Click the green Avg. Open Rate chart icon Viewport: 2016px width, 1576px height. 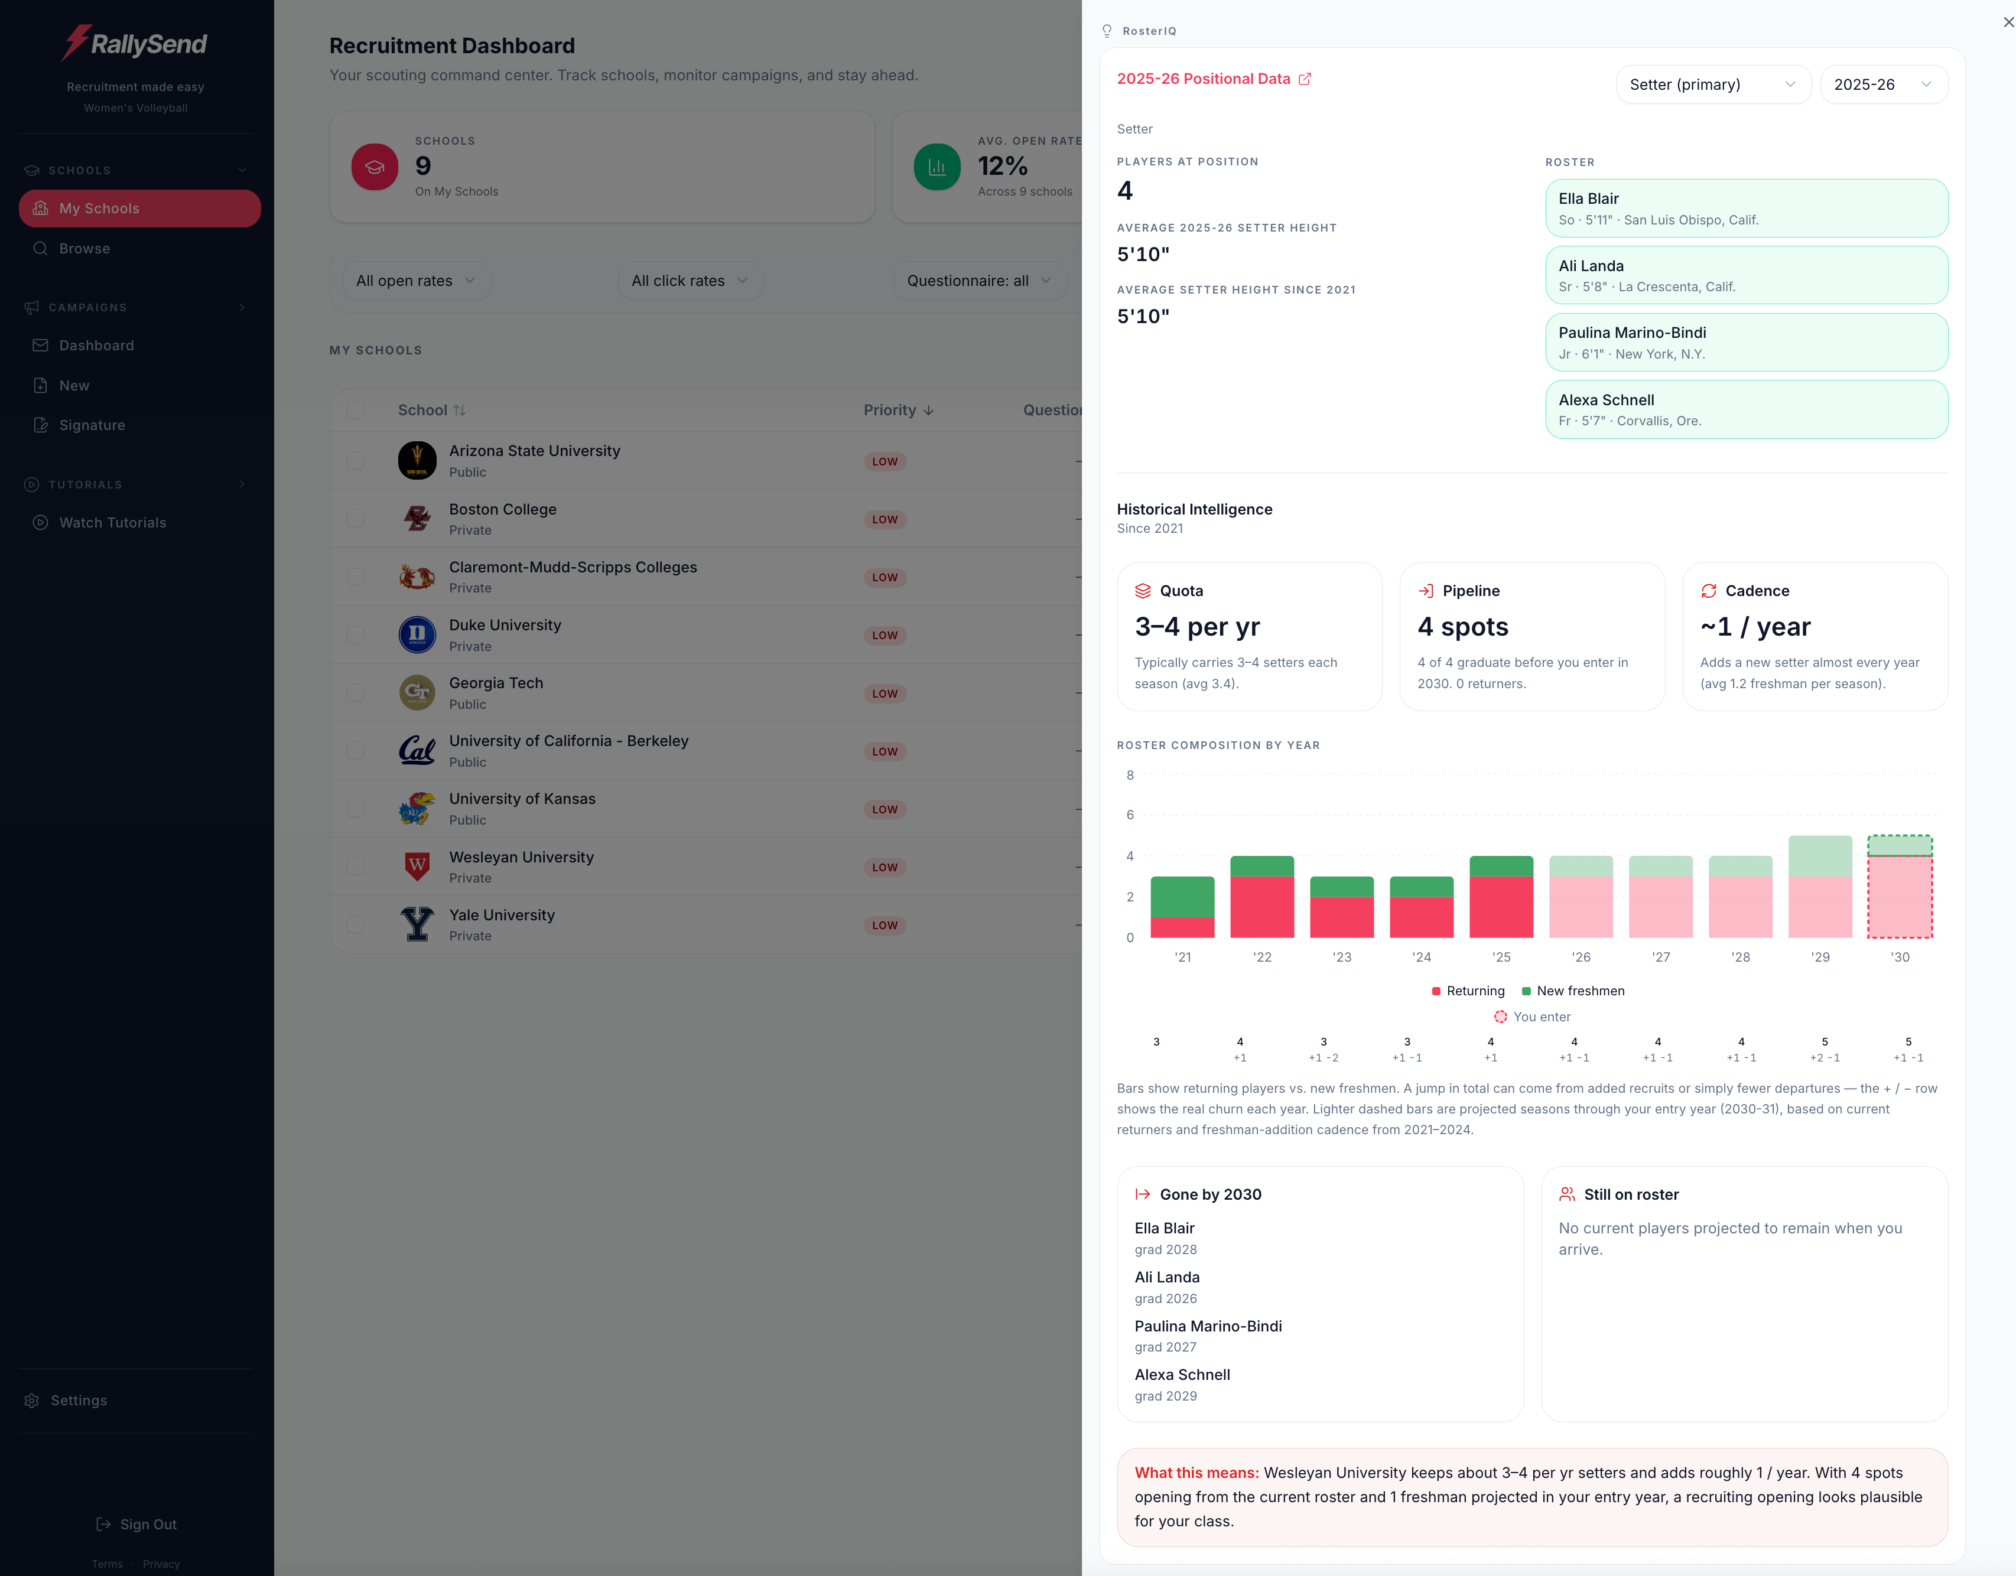937,167
